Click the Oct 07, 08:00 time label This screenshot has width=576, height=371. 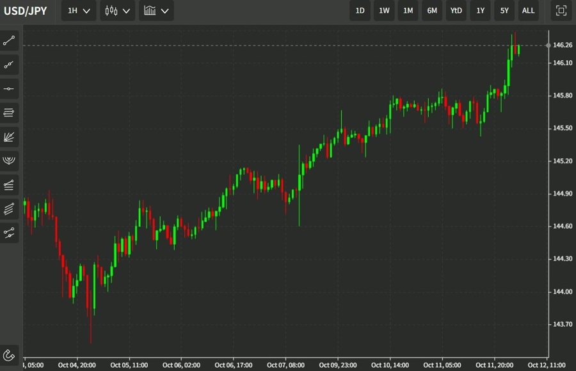point(285,365)
